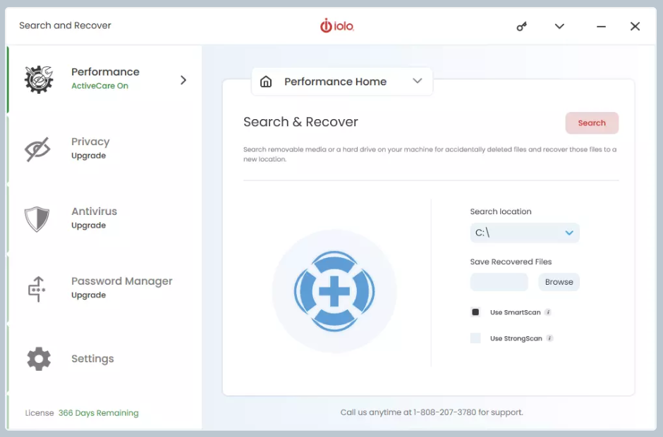Screen dimensions: 663x437
Task: Click the SmartScan info icon
Action: coord(548,312)
